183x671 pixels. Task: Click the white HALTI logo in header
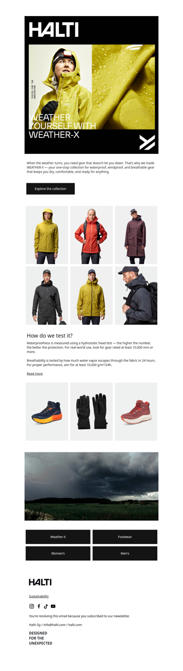54,29
